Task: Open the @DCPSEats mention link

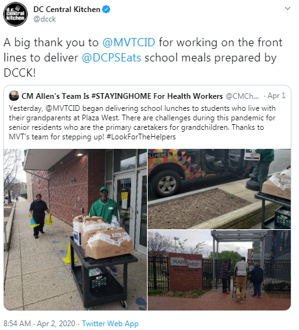Action: pos(111,58)
